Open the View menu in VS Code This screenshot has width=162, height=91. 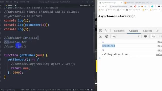pos(7,2)
